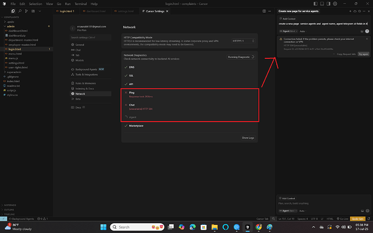373x233 pixels.
Task: Open Agent mode dropdown in top chat
Action: click(288, 31)
